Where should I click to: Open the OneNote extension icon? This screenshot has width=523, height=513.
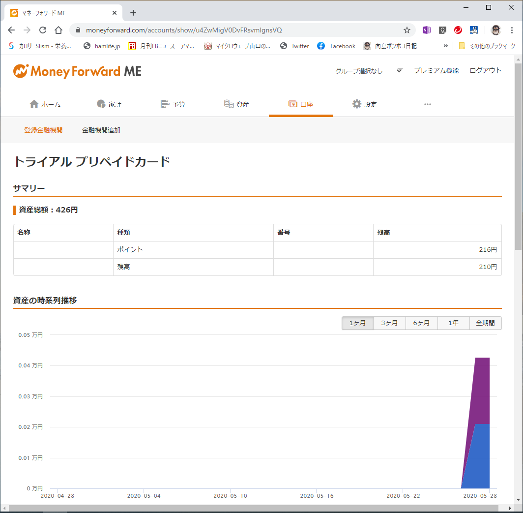426,30
